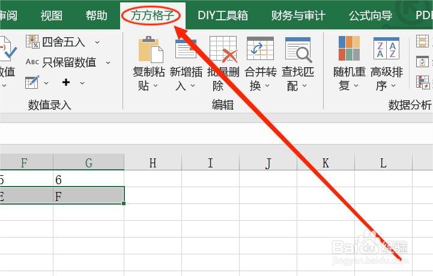Click the 合并转换 label text
433x276 pixels.
coord(261,79)
